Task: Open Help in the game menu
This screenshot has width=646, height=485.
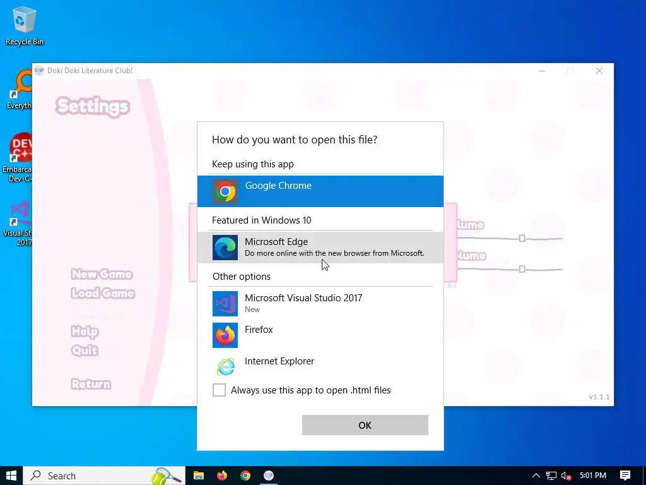Action: tap(85, 331)
